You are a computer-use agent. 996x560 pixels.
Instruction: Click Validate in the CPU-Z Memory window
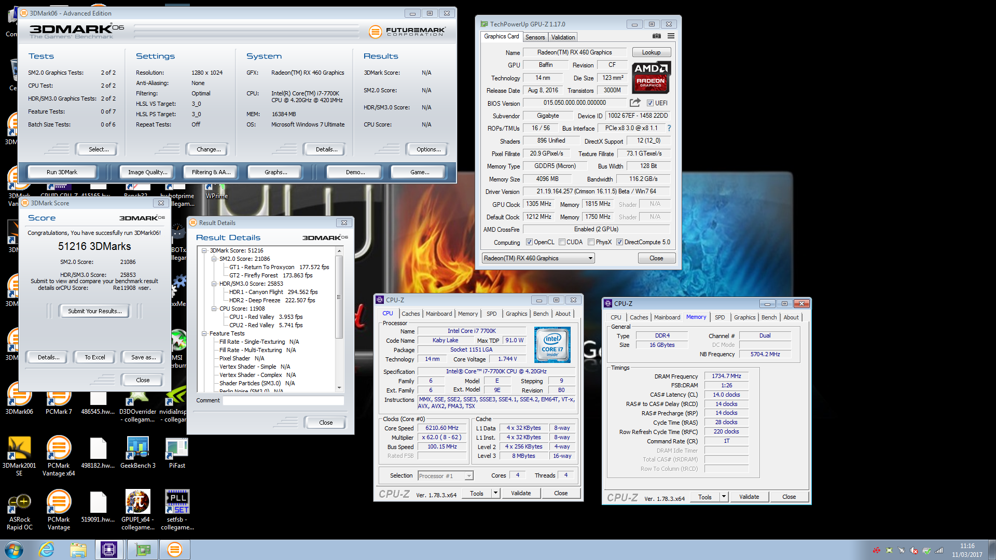point(749,497)
